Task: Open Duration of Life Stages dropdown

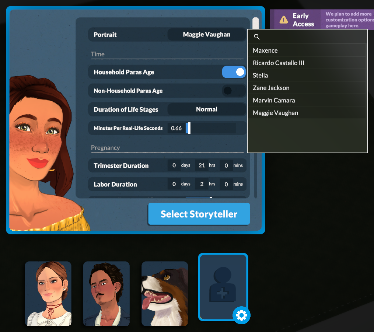Action: (207, 109)
